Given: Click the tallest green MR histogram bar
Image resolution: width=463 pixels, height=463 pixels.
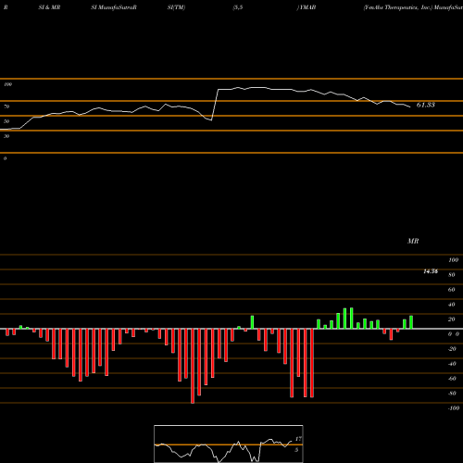Looking at the screenshot, I should tap(352, 319).
